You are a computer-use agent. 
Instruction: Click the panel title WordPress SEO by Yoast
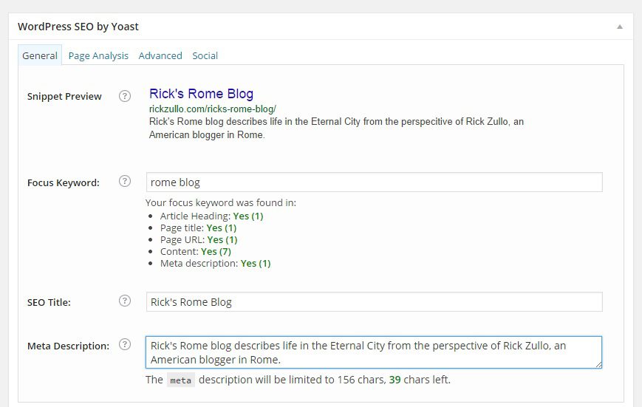(x=78, y=27)
